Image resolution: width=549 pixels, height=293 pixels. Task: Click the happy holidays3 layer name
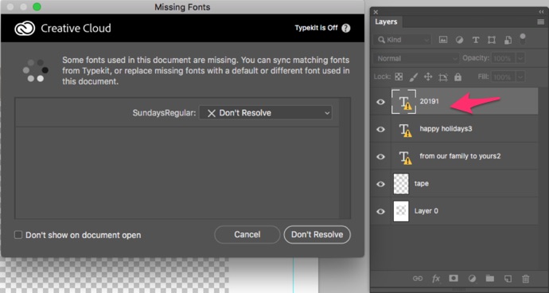click(x=446, y=129)
